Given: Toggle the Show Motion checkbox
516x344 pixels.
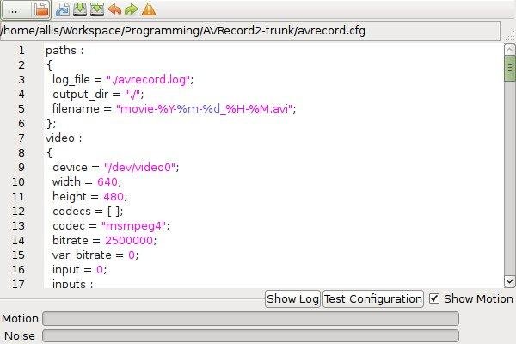Looking at the screenshot, I should [434, 298].
